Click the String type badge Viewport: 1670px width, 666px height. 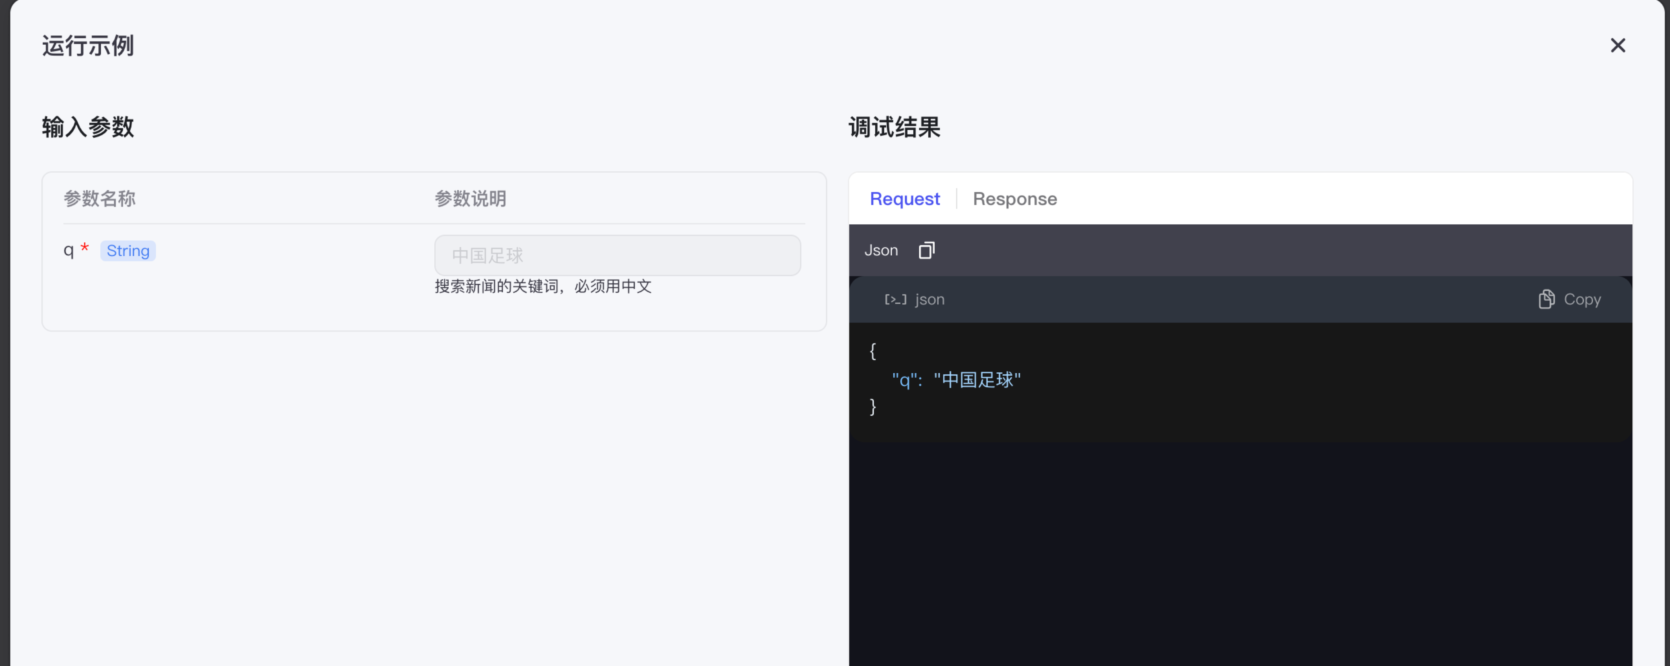(128, 251)
